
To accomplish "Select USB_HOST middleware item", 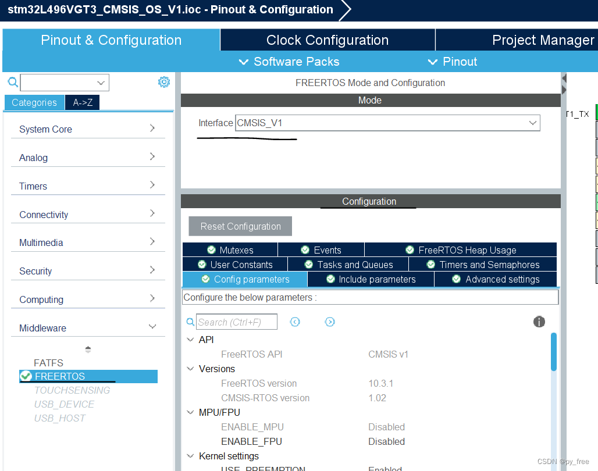I will tap(59, 418).
